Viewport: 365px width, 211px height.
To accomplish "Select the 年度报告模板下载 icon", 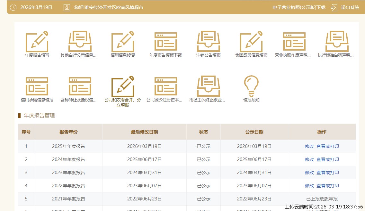I will (165, 42).
